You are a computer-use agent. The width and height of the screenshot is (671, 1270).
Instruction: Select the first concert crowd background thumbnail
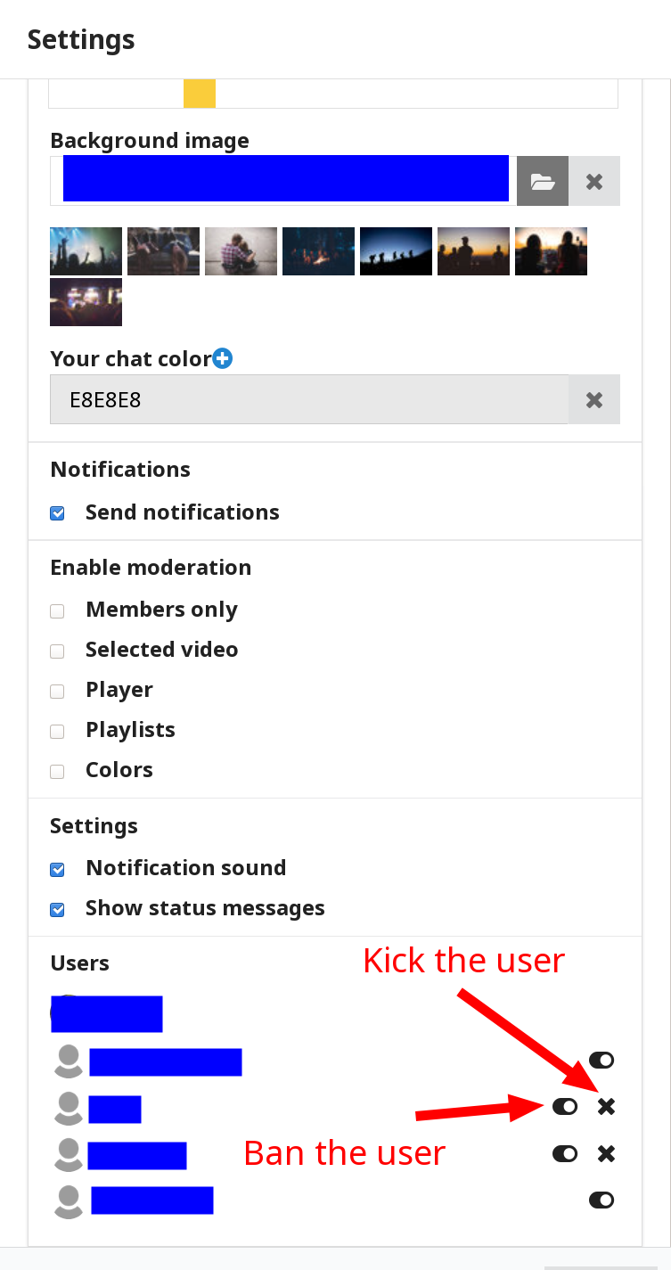pos(86,251)
